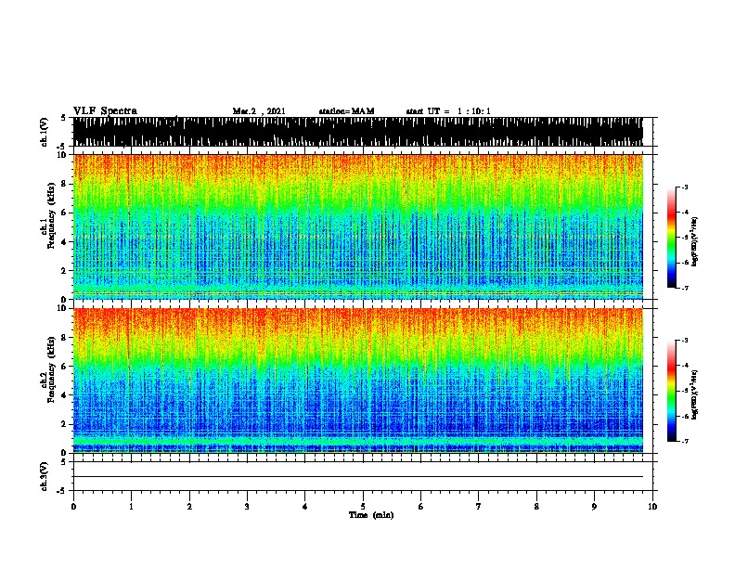Click the ch.1 spectrogram color bar
The width and height of the screenshot is (735, 568).
[672, 238]
